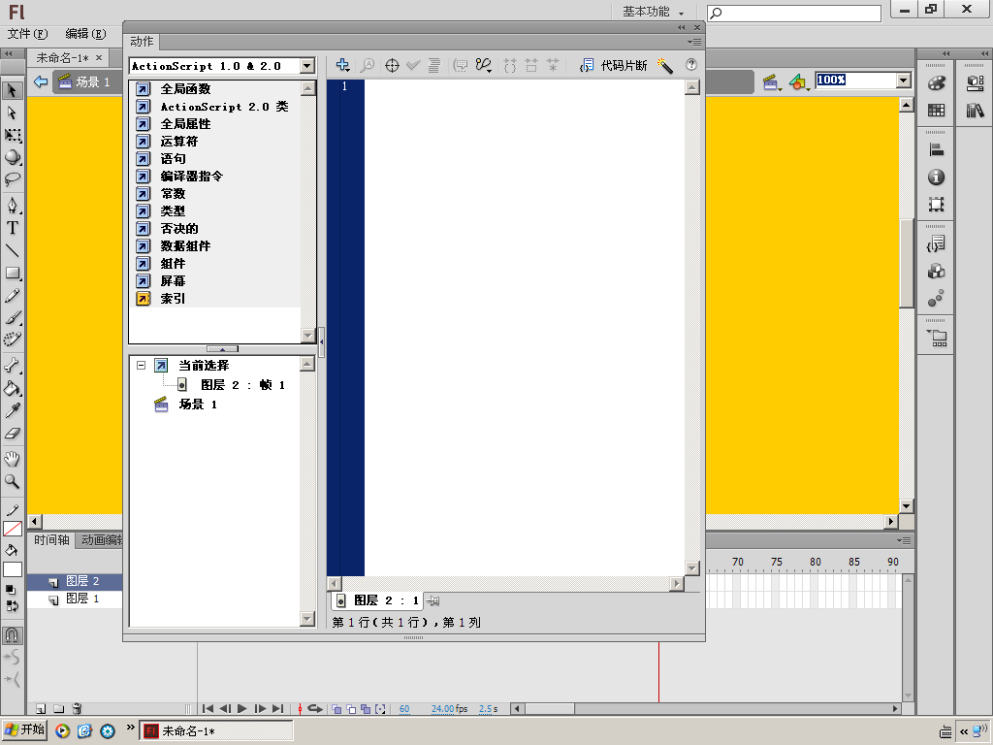This screenshot has height=745, width=993.
Task: Select the Deco tool
Action: click(x=12, y=340)
